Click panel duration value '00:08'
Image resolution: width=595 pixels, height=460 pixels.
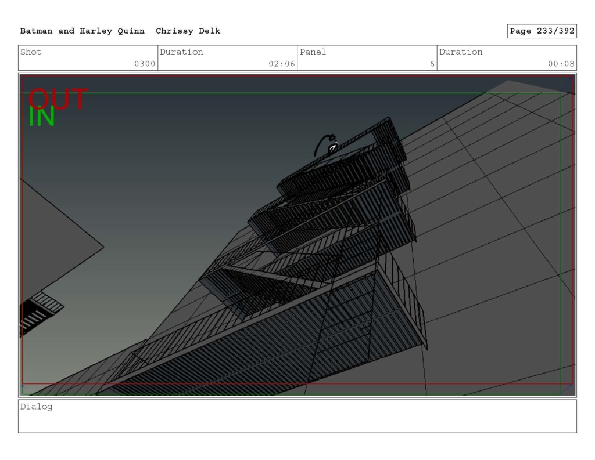[561, 64]
